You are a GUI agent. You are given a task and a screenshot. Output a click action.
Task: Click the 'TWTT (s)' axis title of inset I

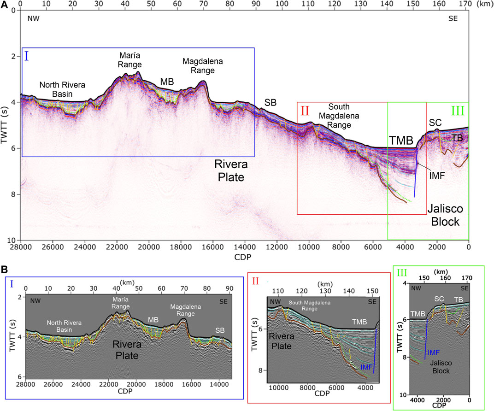click(x=12, y=335)
